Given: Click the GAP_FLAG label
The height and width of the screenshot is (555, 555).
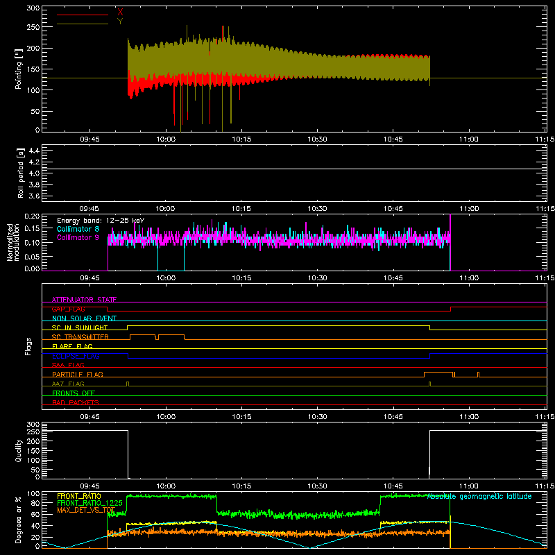Looking at the screenshot, I should pyautogui.click(x=68, y=309).
